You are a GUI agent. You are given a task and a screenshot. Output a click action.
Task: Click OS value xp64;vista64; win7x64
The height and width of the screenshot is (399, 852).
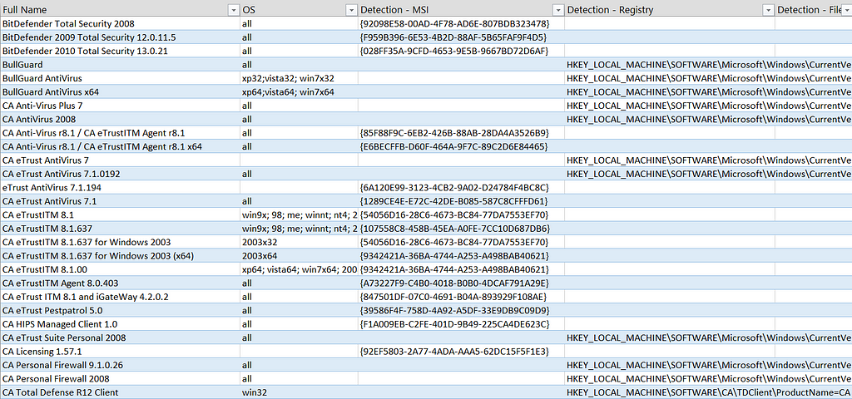299,92
